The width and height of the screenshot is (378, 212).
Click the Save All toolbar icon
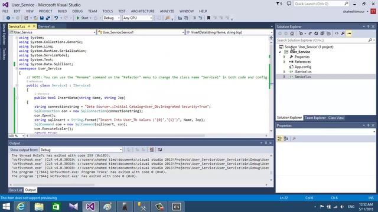click(48, 18)
